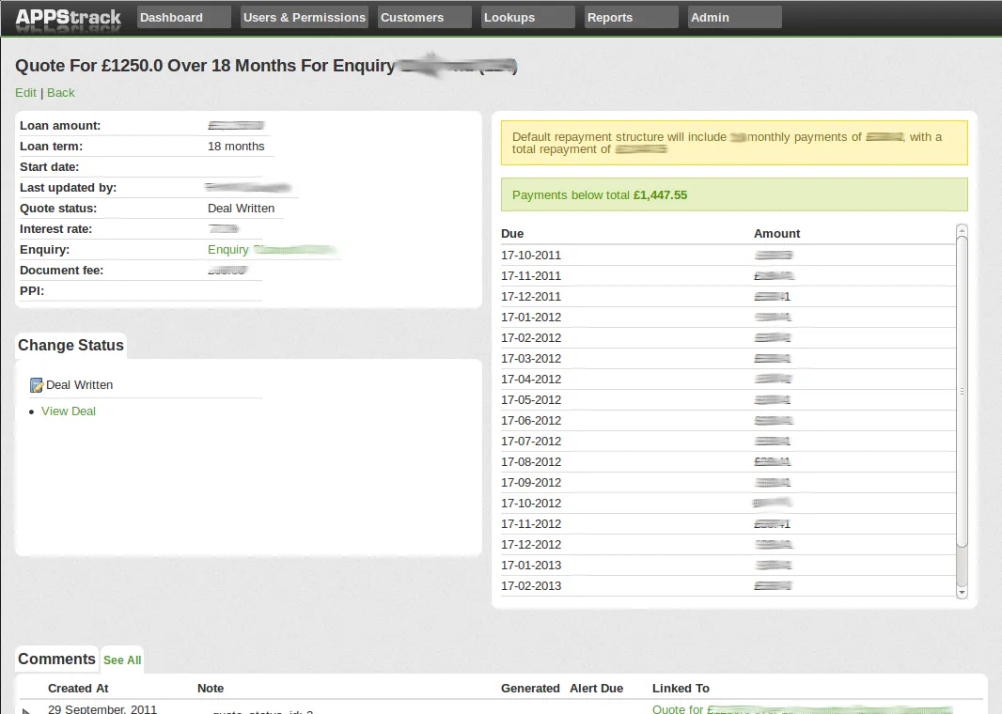Click the Edit link
1002x714 pixels.
[25, 93]
